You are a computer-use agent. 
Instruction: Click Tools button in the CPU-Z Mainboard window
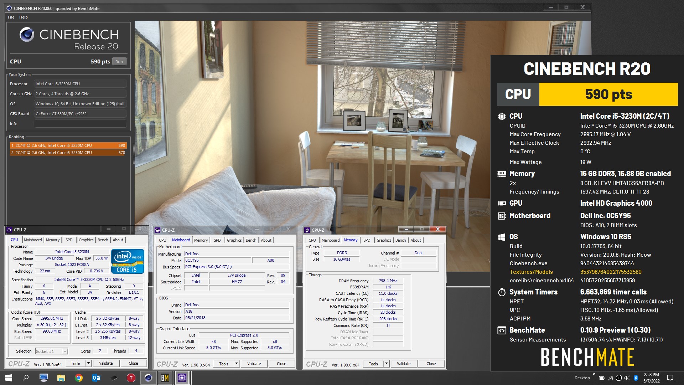(224, 364)
